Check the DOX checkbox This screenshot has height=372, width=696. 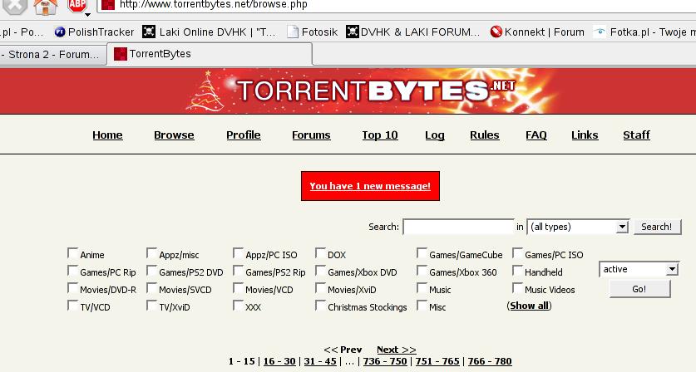click(x=320, y=253)
